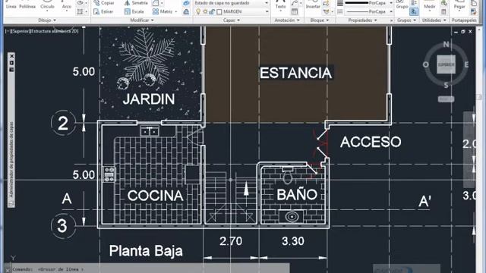Click the S direction on ViewCube compass
486x273 pixels.
pyautogui.click(x=446, y=85)
